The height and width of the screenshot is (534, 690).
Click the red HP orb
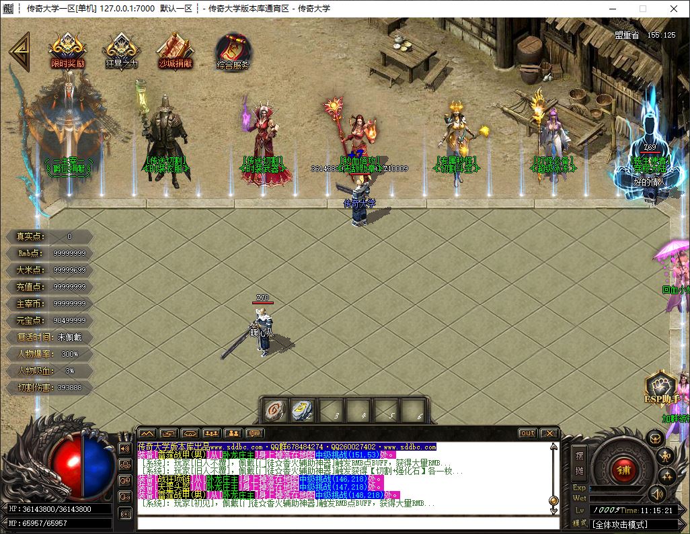pyautogui.click(x=67, y=467)
